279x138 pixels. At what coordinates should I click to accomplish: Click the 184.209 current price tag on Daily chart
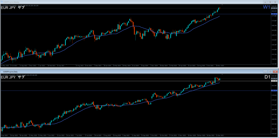click(274, 79)
